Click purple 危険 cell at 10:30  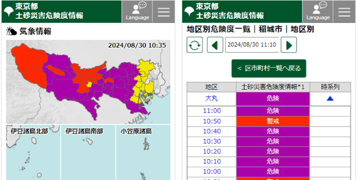273,141
